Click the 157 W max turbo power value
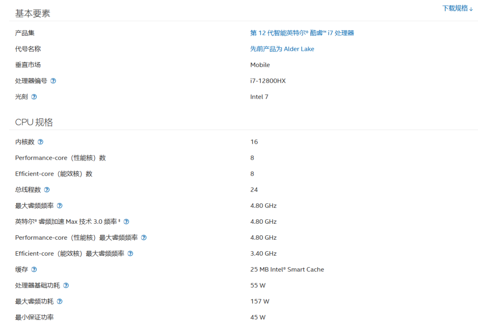 click(x=260, y=301)
